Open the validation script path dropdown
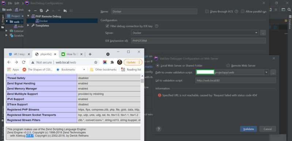Image resolution: width=292 pixels, height=141 pixels. pos(266,72)
